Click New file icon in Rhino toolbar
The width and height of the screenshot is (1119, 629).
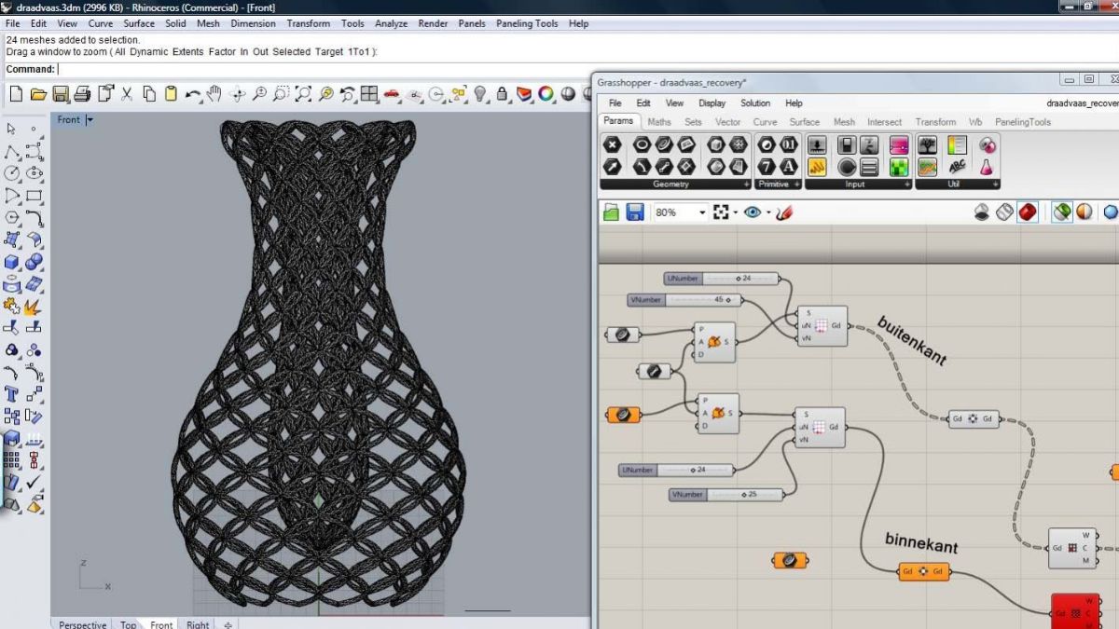16,94
